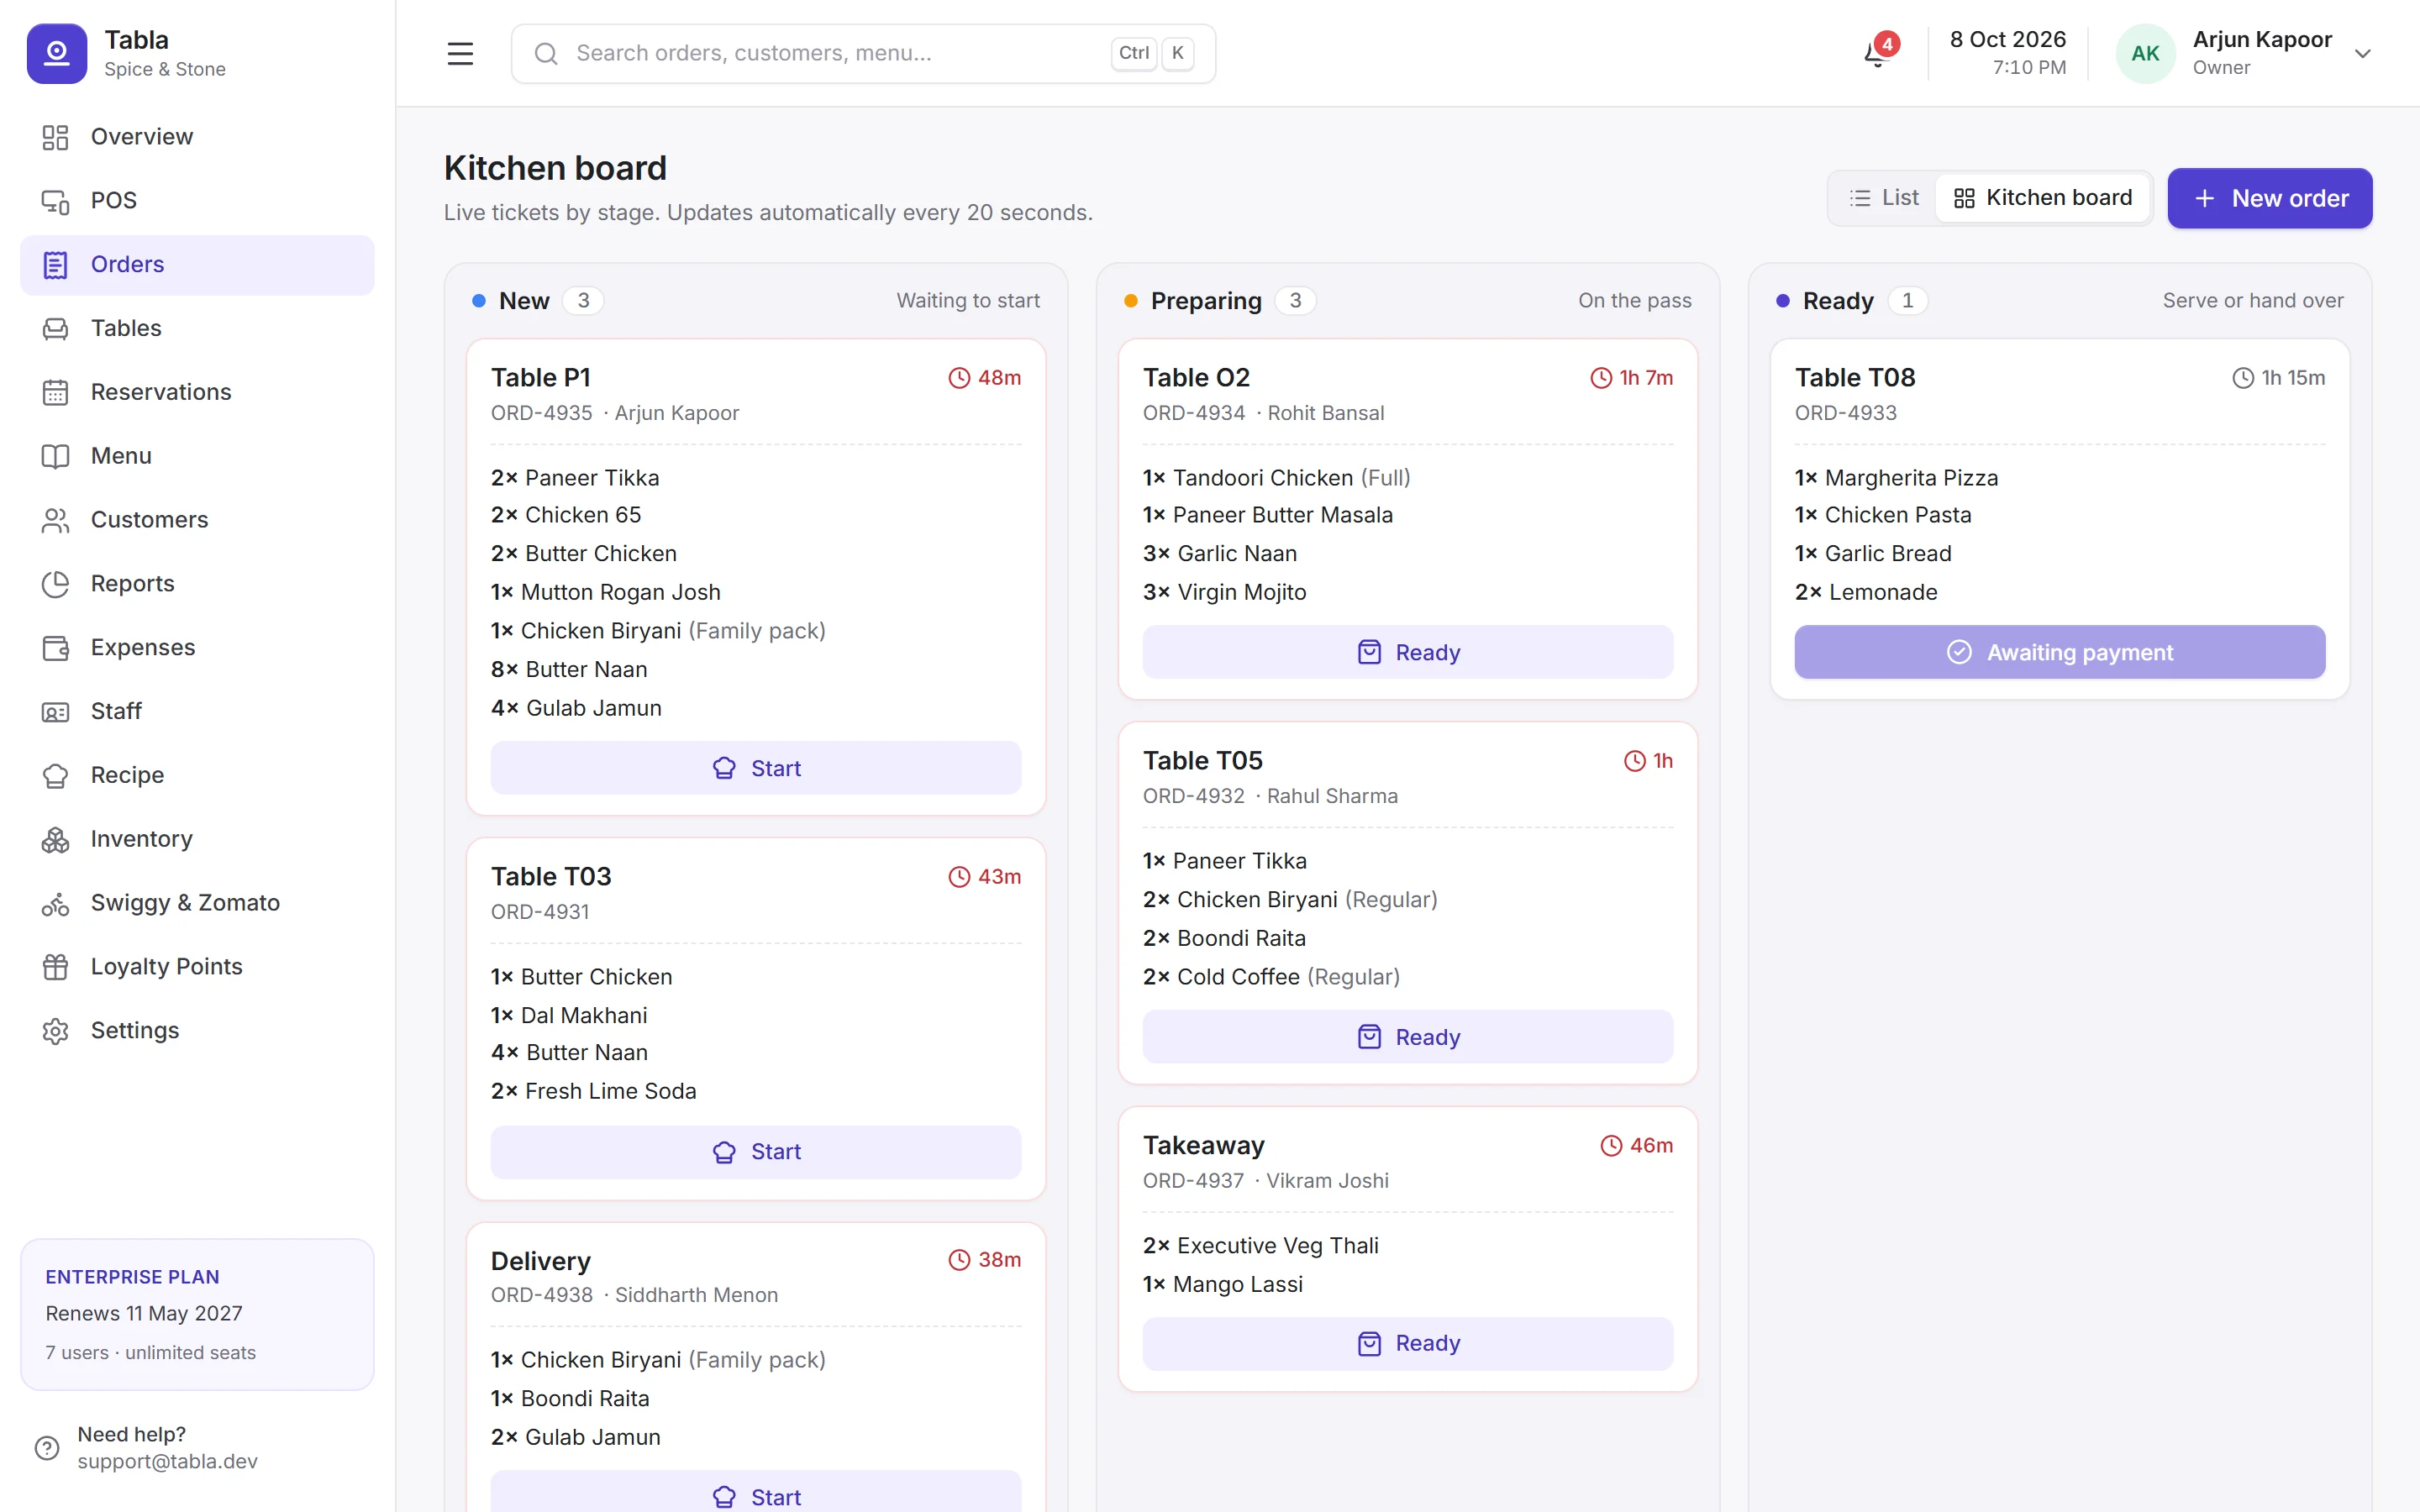Image resolution: width=2420 pixels, height=1512 pixels.
Task: Click the Enterprise Plan renewal card
Action: (x=197, y=1314)
